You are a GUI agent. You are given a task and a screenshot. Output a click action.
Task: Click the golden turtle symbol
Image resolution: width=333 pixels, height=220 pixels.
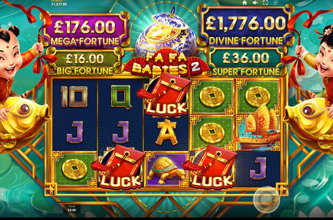coord(166,170)
